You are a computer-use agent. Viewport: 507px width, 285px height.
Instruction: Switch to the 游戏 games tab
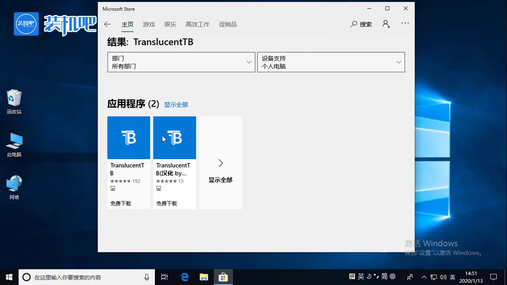click(149, 25)
